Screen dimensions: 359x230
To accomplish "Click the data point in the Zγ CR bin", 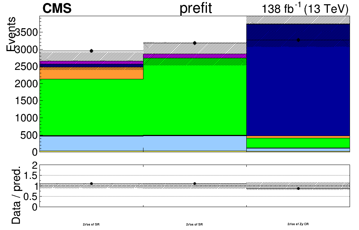I will tap(298, 40).
